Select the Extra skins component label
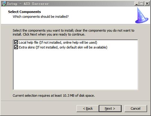The width and height of the screenshot is (151, 116). point(63,47)
